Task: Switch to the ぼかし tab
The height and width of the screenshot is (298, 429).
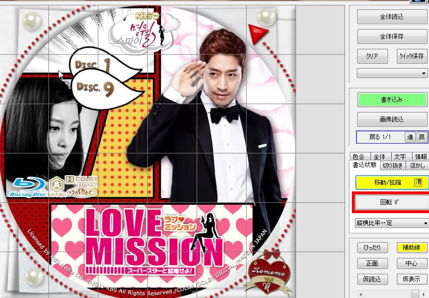Action: point(418,165)
